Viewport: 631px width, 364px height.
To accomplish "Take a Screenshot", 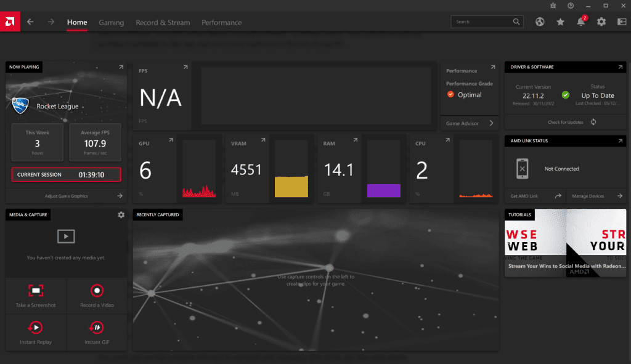I will tap(36, 296).
